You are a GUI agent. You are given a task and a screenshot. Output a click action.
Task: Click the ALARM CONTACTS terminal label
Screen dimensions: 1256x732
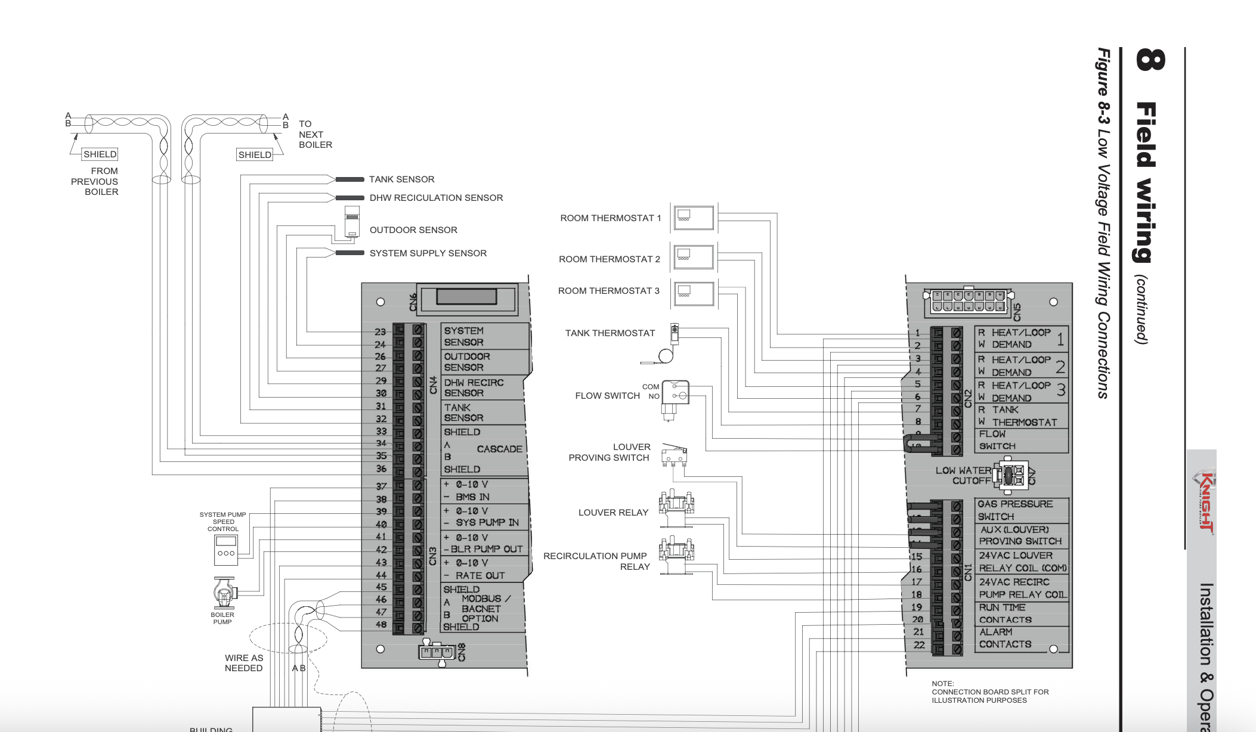pos(1004,638)
